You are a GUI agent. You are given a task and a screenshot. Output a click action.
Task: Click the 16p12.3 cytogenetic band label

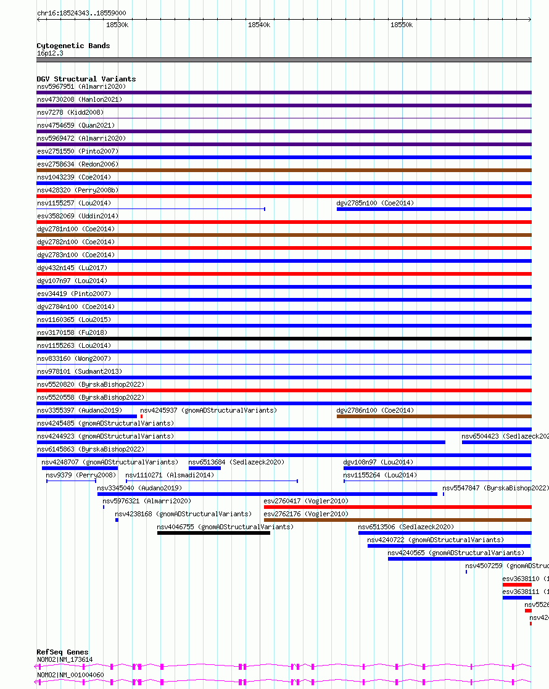(x=50, y=53)
